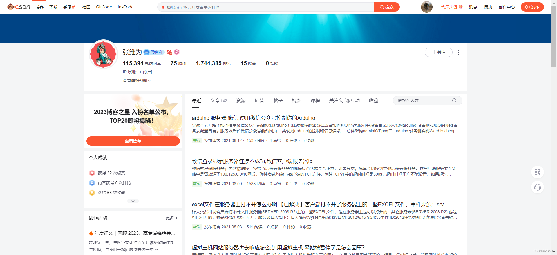Screen dimensions: 557x255
Task: Click the 收藏 achievement star icon
Action: click(92, 193)
